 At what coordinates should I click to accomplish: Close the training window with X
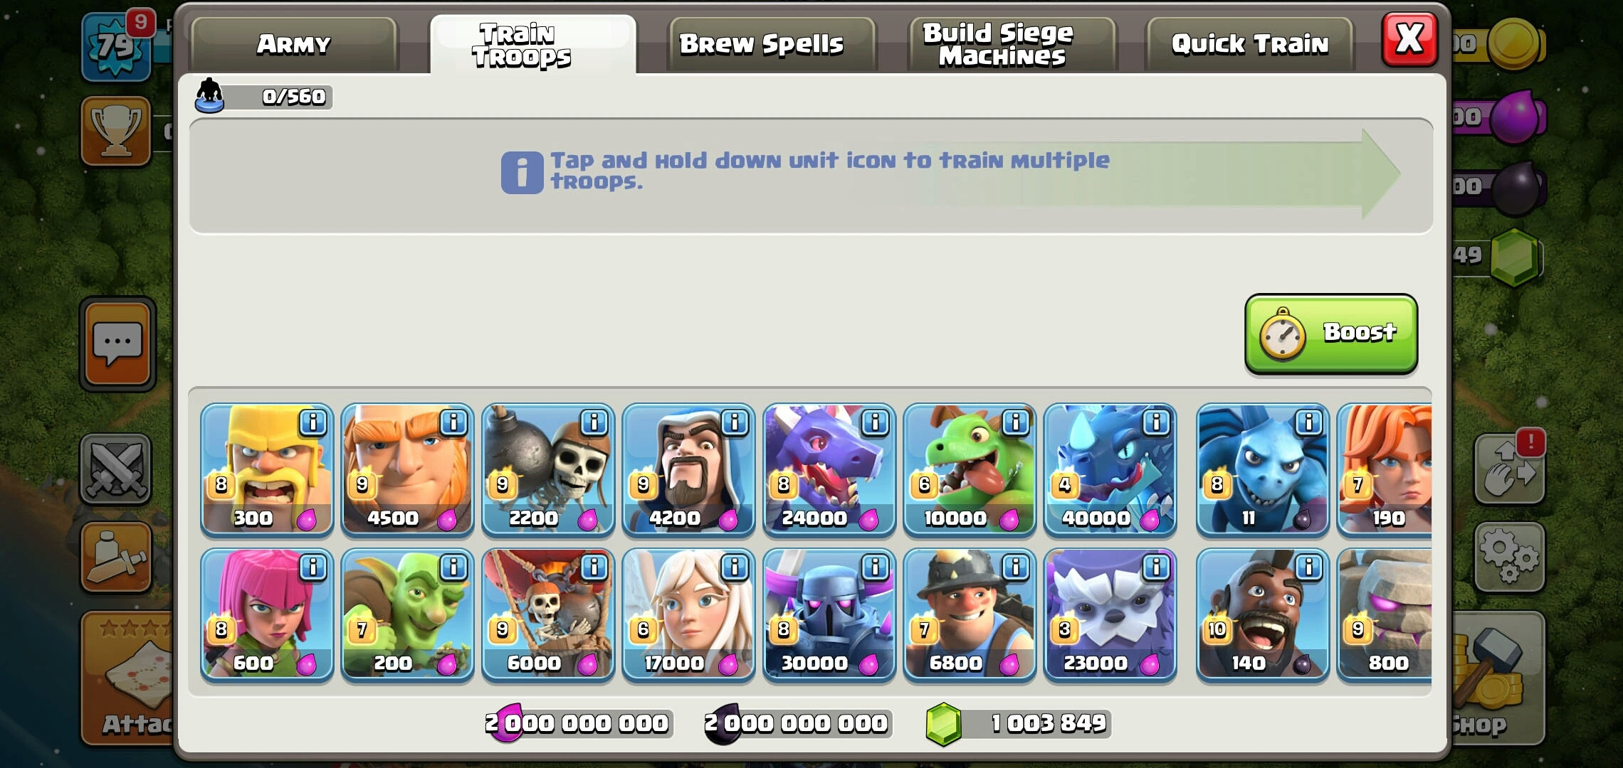(1409, 39)
